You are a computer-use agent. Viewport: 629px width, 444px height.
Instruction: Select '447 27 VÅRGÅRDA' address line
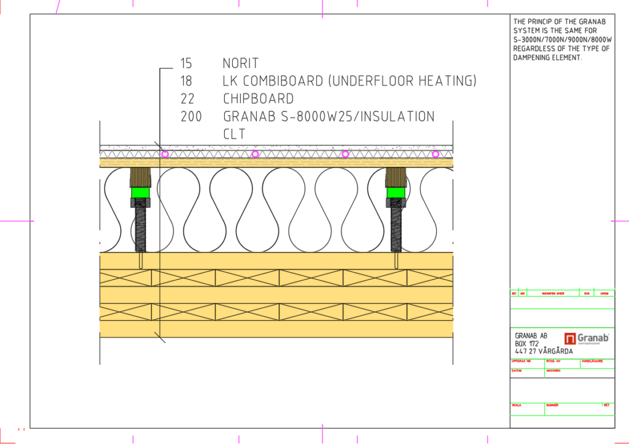[x=544, y=351]
